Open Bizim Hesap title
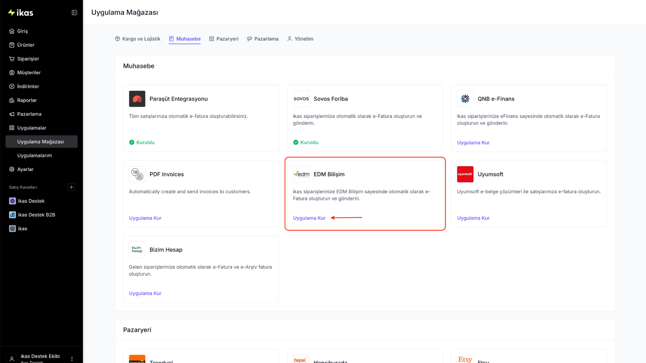This screenshot has height=363, width=646. (166, 249)
